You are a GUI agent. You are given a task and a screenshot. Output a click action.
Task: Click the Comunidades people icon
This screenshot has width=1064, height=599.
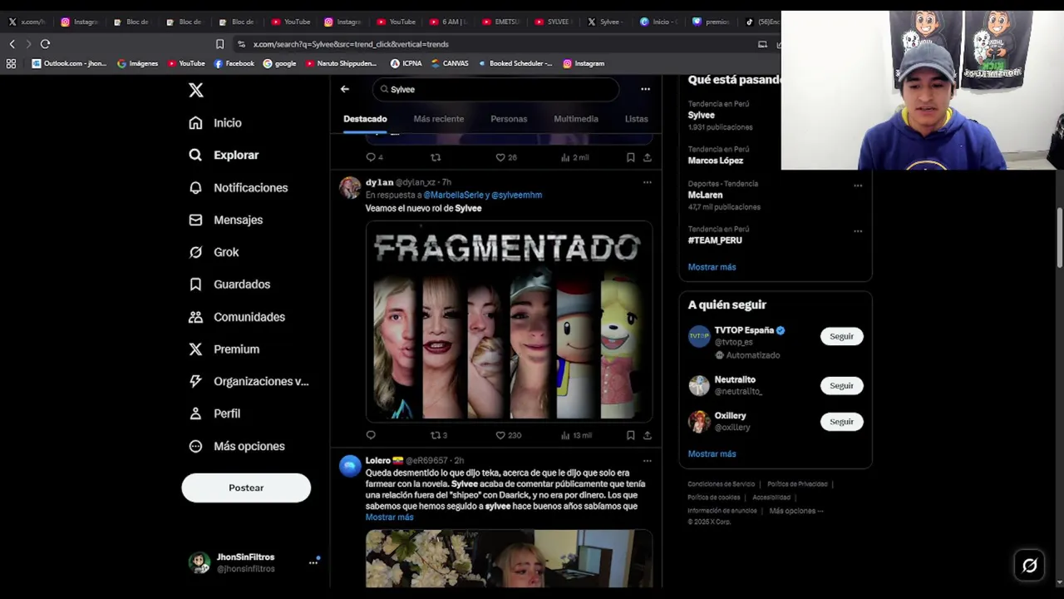[x=195, y=317]
